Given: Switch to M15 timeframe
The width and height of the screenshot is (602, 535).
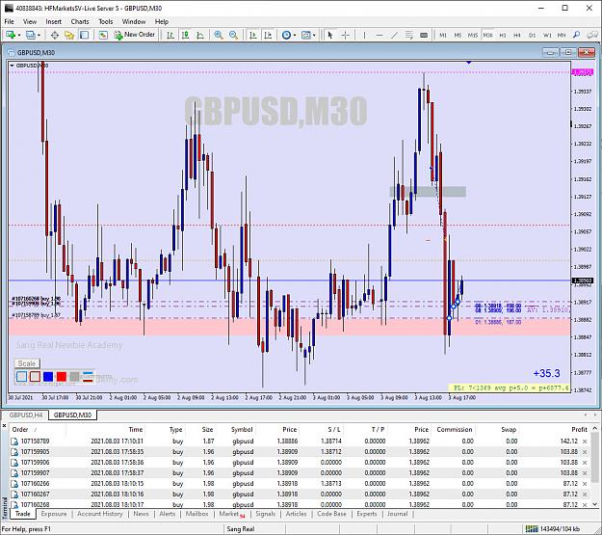Looking at the screenshot, I should 473,35.
